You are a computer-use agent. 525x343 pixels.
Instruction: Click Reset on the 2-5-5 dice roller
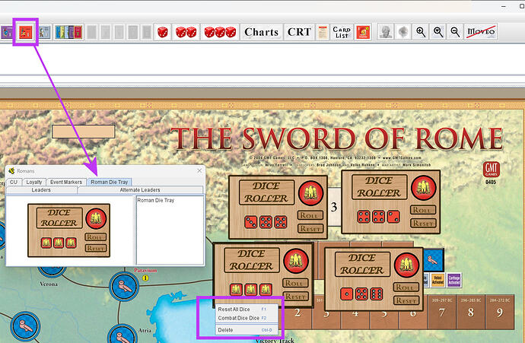click(310, 229)
